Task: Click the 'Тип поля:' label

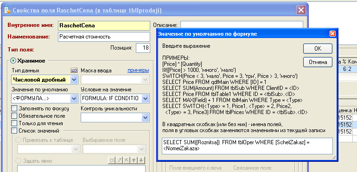Action: click(21, 50)
